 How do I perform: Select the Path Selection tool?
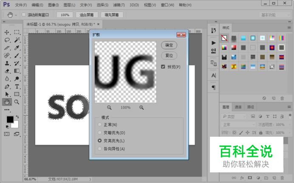(x=7, y=94)
